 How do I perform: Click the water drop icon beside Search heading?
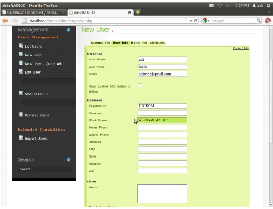[x=68, y=159]
